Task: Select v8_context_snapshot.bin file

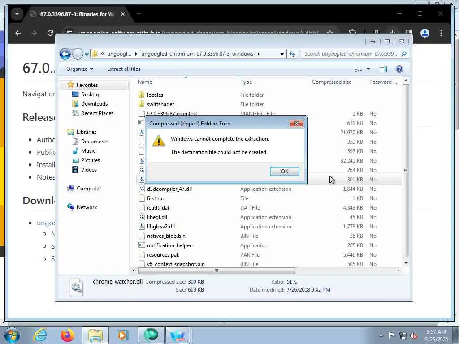Action: 176,264
